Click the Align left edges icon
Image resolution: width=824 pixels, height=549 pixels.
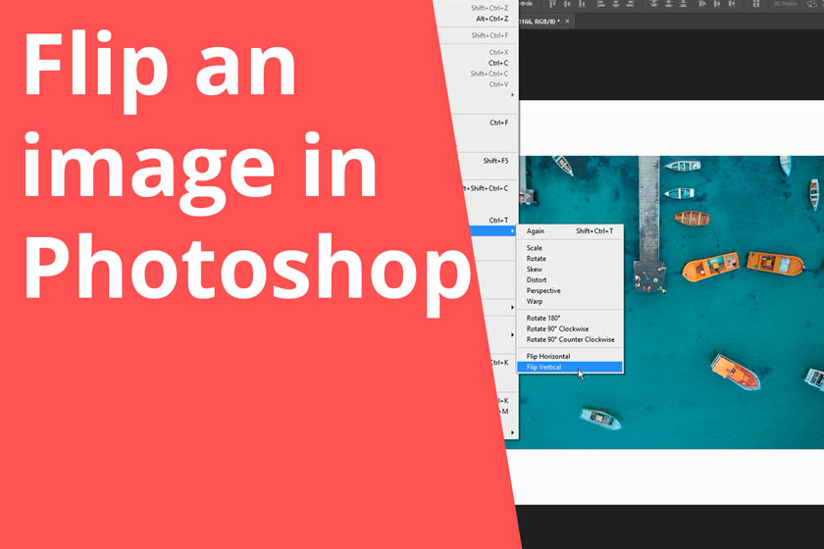[x=601, y=4]
